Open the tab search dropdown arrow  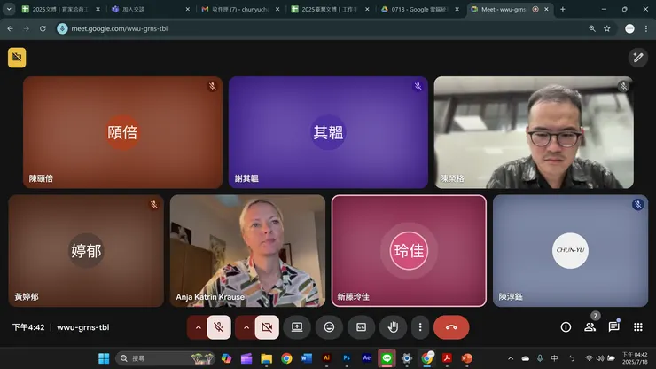(9, 9)
